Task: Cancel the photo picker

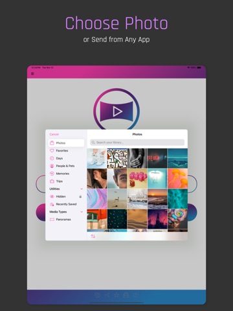Action: (54, 134)
